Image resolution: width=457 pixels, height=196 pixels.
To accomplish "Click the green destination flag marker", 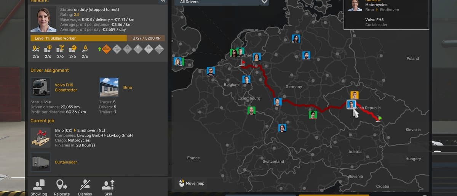I will [x=379, y=119].
